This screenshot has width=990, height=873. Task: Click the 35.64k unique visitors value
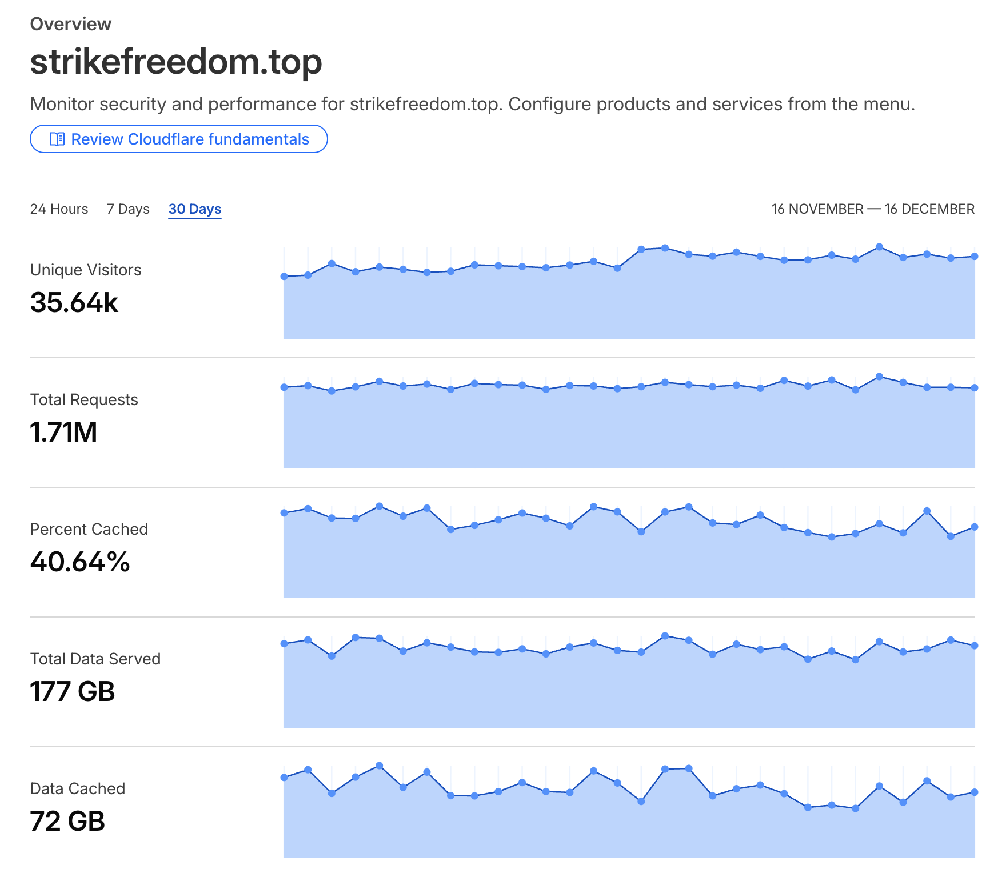coord(74,302)
